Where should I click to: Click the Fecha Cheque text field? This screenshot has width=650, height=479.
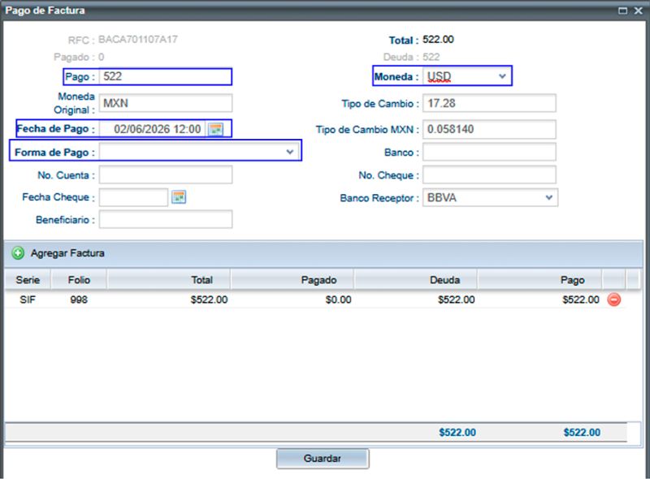[133, 197]
